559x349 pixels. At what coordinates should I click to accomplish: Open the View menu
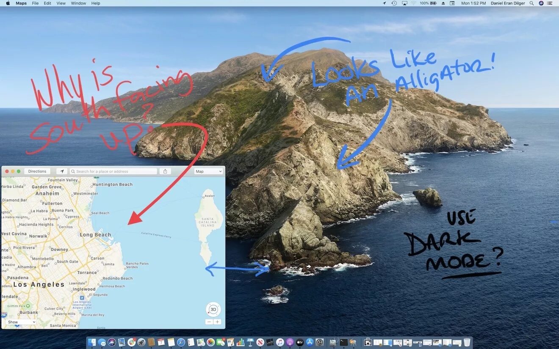click(61, 3)
